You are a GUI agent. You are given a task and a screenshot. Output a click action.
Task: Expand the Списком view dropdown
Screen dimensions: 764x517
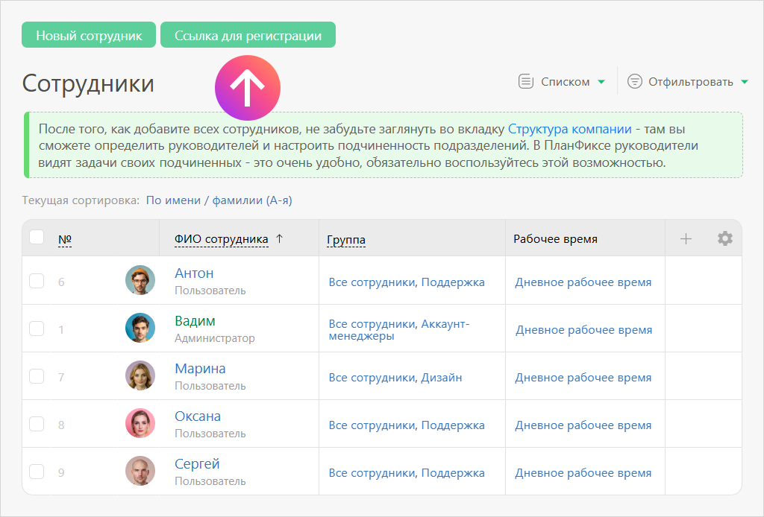[x=601, y=82]
